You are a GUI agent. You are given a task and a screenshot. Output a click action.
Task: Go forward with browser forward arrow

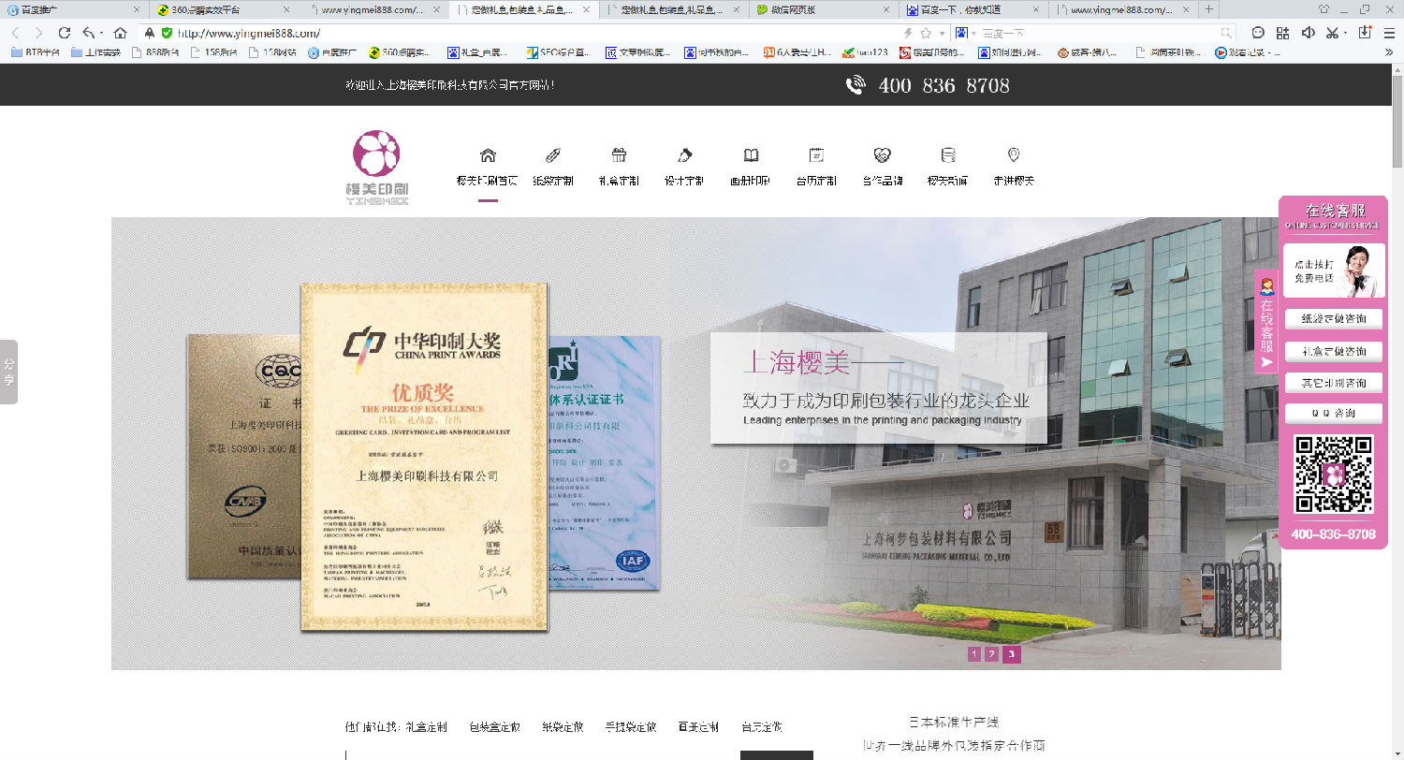click(x=38, y=33)
